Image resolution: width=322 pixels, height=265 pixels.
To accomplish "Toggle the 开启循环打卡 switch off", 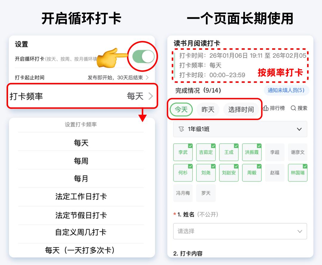I will [x=143, y=57].
